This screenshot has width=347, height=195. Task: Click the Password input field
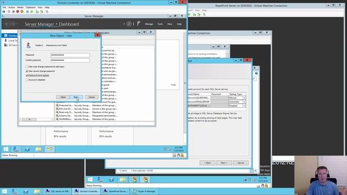(70, 55)
